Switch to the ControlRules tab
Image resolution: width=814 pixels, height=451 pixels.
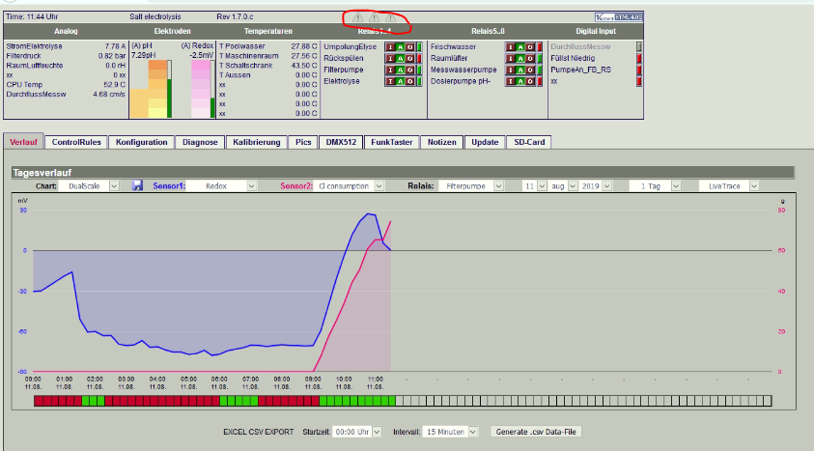click(x=76, y=142)
